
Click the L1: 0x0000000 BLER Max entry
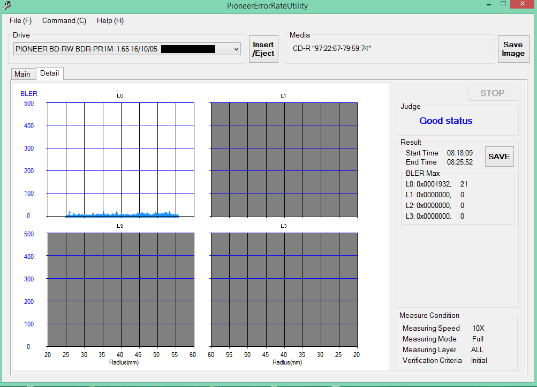point(435,195)
